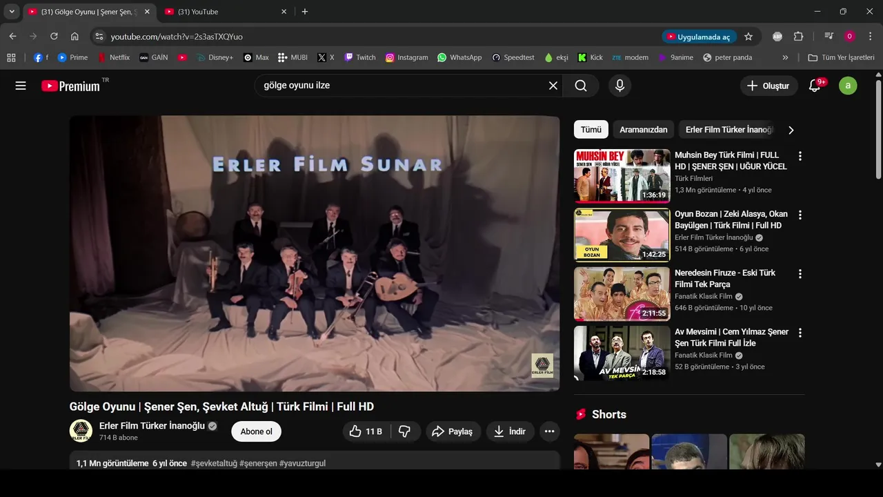Click the #şenerşen hashtag
The image size is (883, 497).
pyautogui.click(x=258, y=463)
